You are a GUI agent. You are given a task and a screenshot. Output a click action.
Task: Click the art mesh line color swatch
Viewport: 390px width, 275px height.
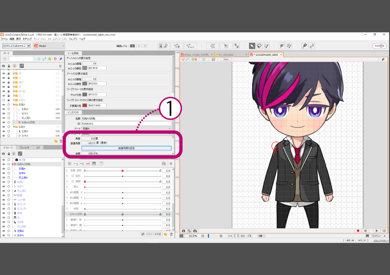pos(85,68)
